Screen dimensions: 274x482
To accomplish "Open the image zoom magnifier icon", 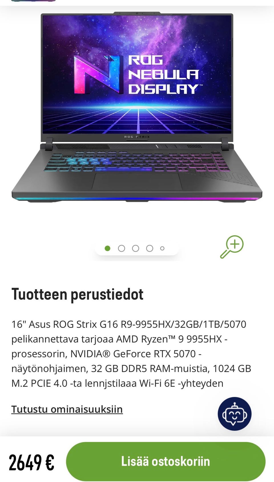I will pyautogui.click(x=232, y=247).
